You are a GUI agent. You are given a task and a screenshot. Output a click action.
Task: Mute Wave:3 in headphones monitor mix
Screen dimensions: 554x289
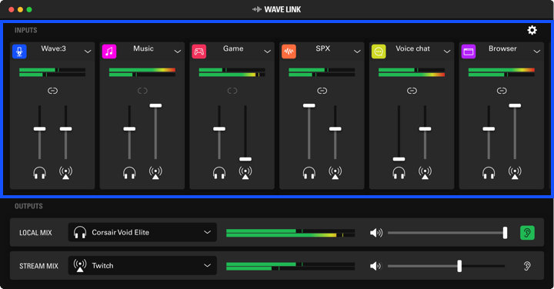click(39, 173)
